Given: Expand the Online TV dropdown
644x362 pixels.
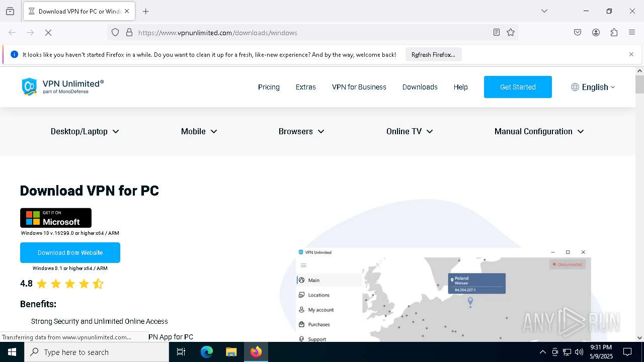Looking at the screenshot, I should tap(410, 131).
